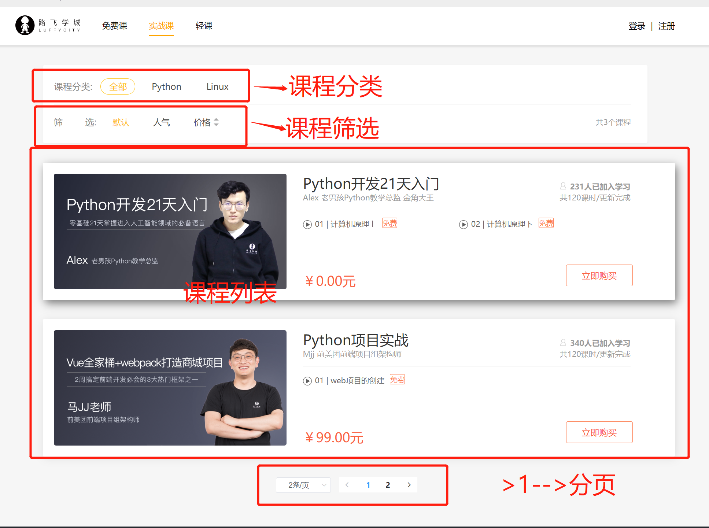
Task: Click learner icon beside 231人已加入学习
Action: tap(563, 186)
